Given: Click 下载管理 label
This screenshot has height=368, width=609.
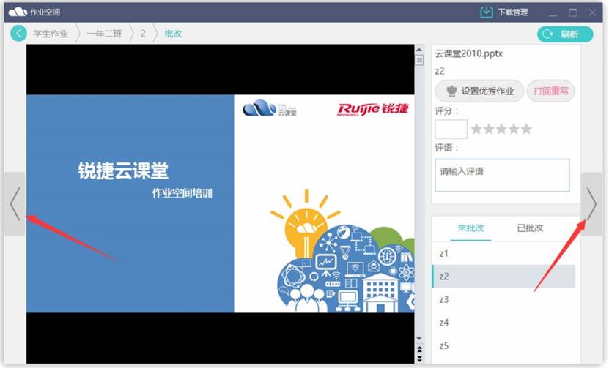Looking at the screenshot, I should 513,12.
